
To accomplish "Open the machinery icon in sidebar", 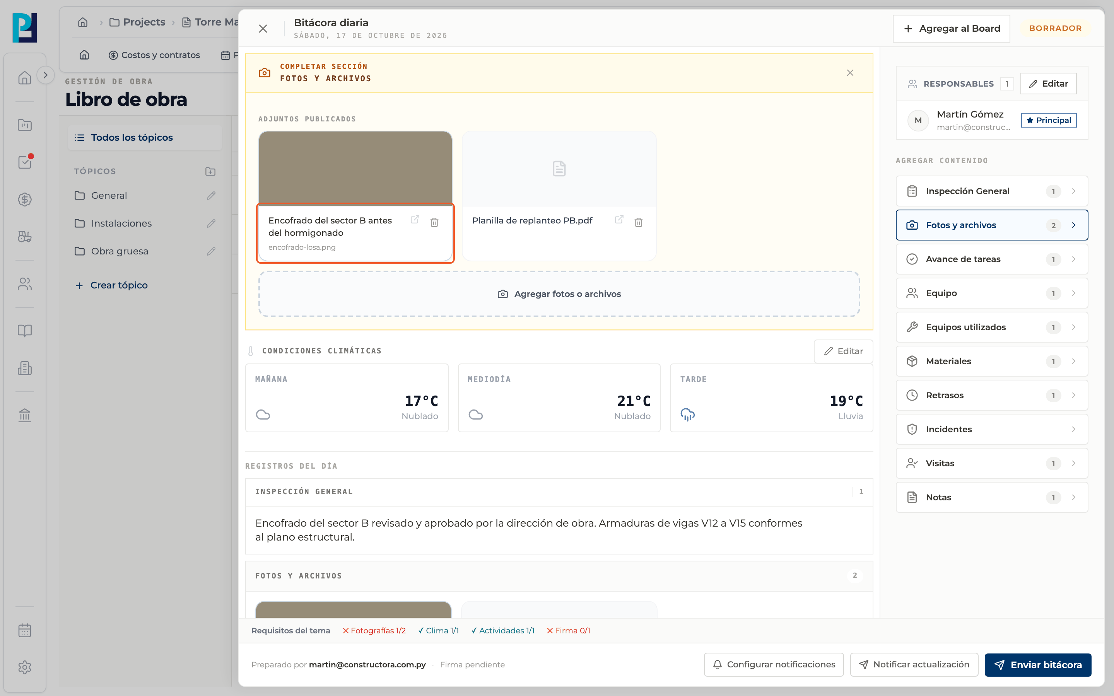I will pos(25,237).
